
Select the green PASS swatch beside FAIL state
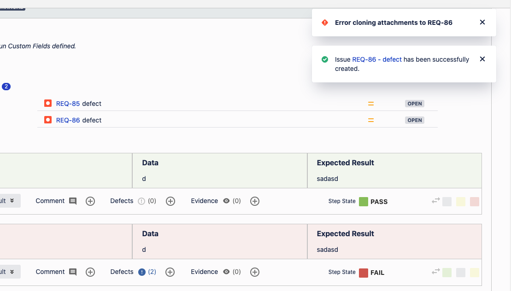446,272
